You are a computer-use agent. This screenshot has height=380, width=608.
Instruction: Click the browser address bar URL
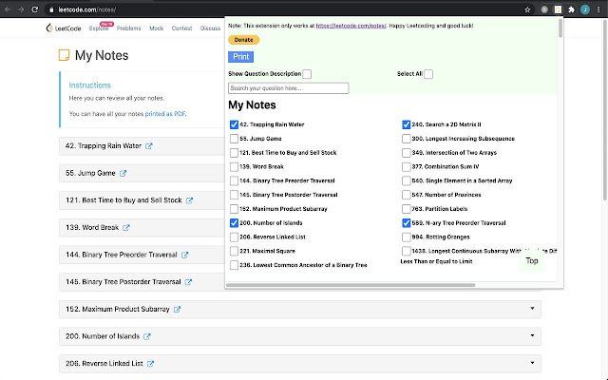(x=86, y=9)
